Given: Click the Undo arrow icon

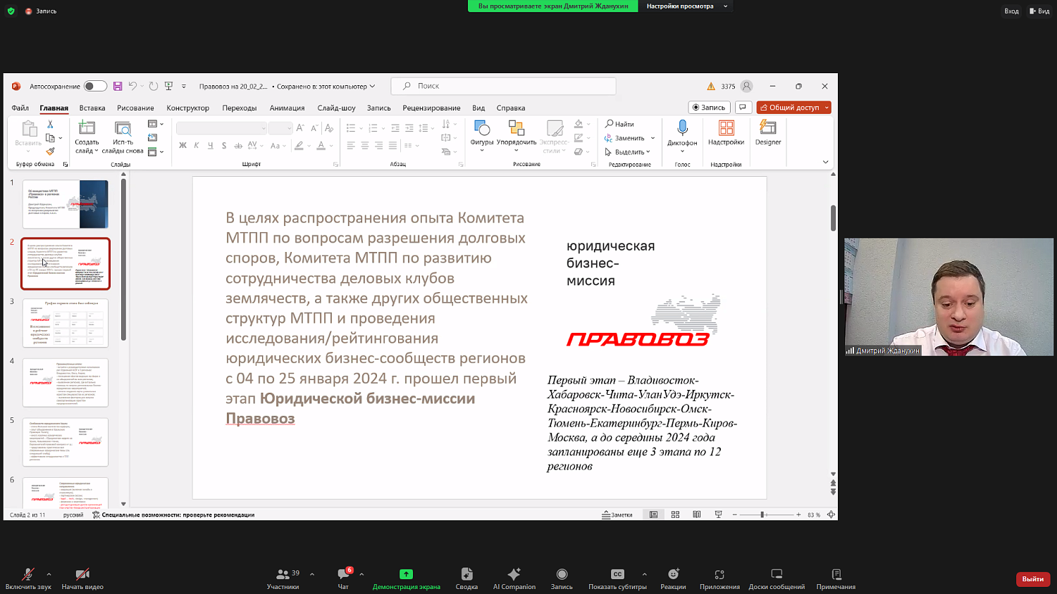Looking at the screenshot, I should point(132,86).
